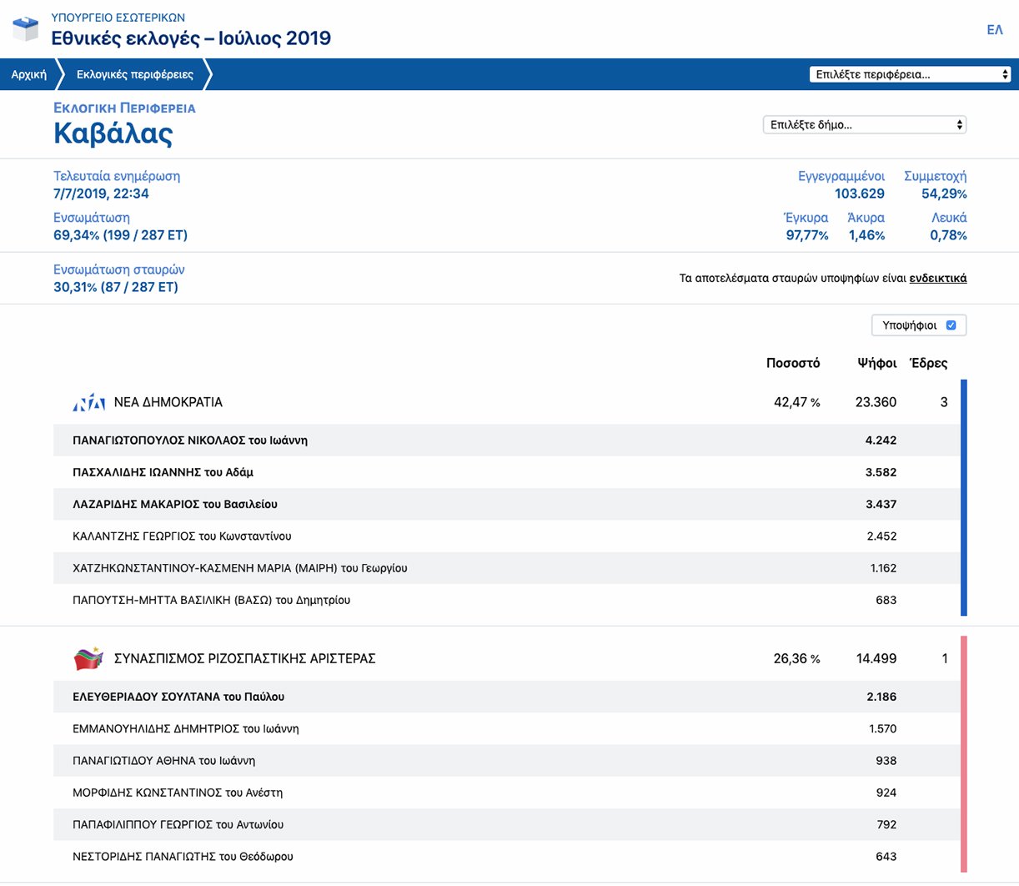Open Εκλογικές περιφέρειες breadcrumb
The height and width of the screenshot is (886, 1019).
point(135,74)
